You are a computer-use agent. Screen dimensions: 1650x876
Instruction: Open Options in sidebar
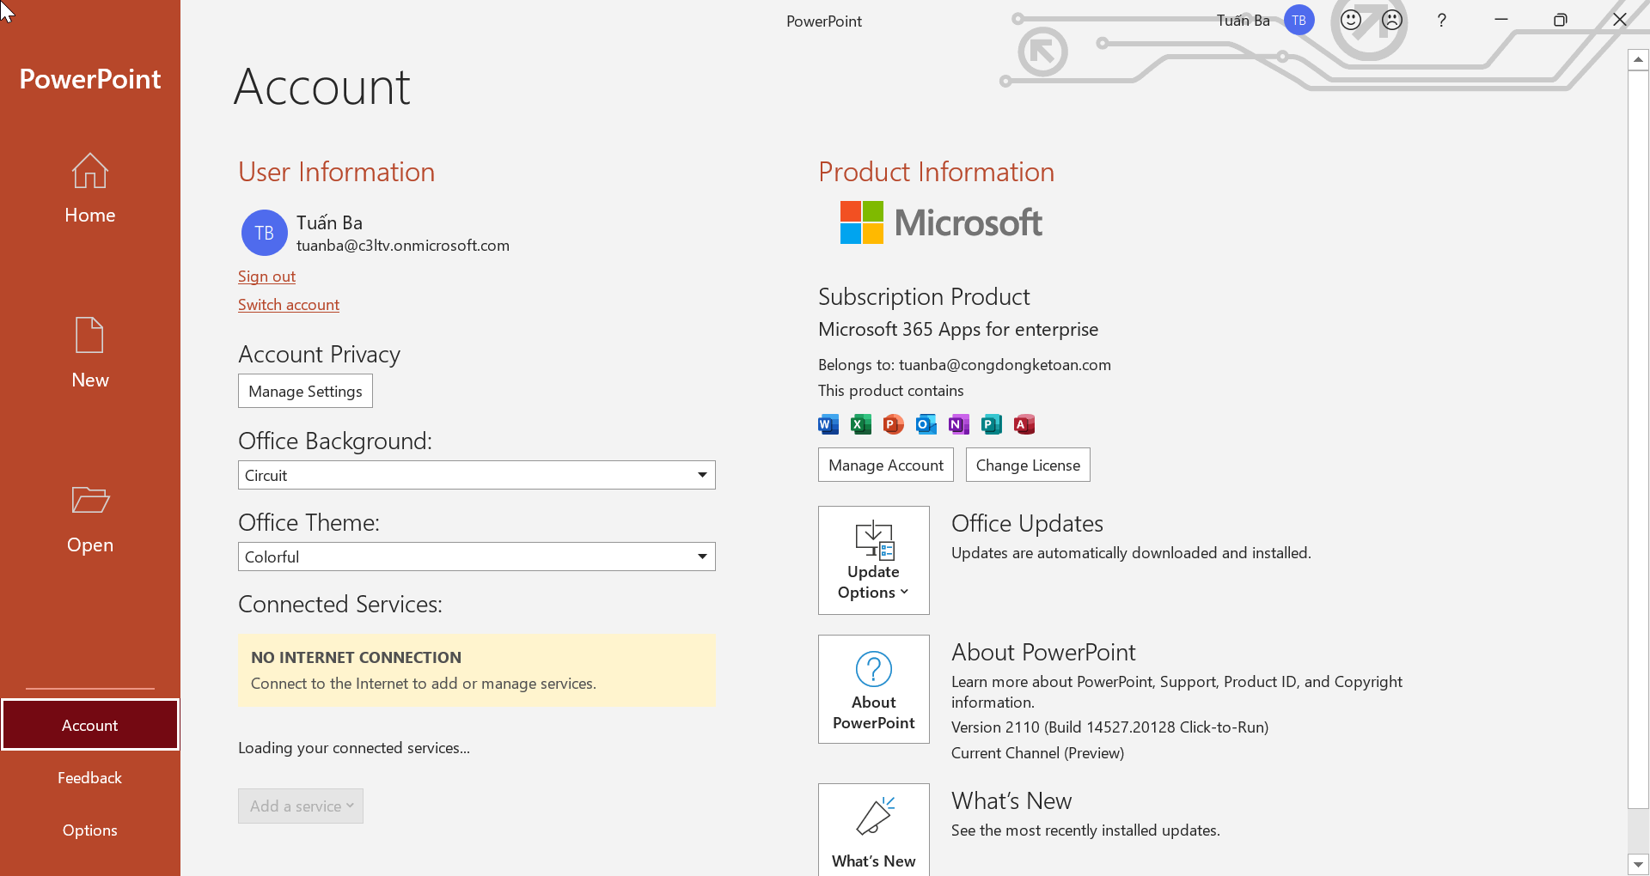click(89, 830)
